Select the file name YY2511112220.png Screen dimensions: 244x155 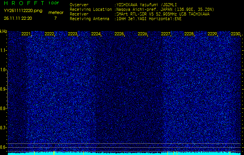click(23, 11)
